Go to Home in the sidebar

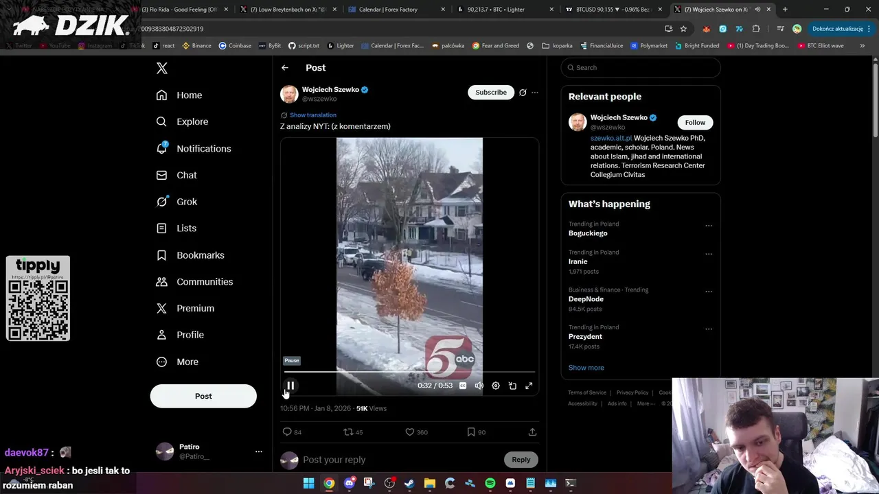coord(179,95)
